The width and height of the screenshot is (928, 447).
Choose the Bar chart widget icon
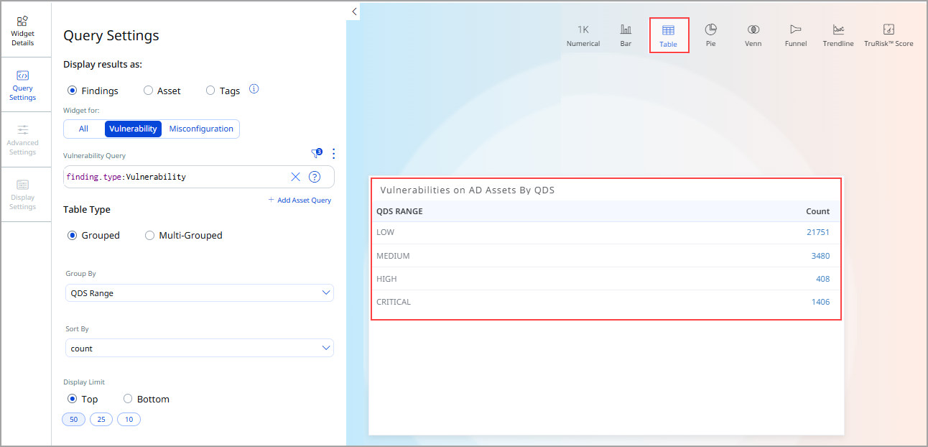pyautogui.click(x=626, y=30)
